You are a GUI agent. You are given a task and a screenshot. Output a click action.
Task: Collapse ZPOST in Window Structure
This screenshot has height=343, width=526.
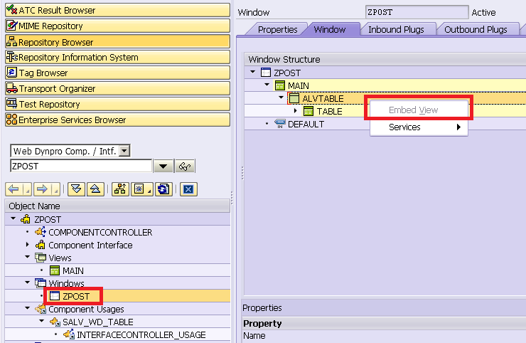253,72
